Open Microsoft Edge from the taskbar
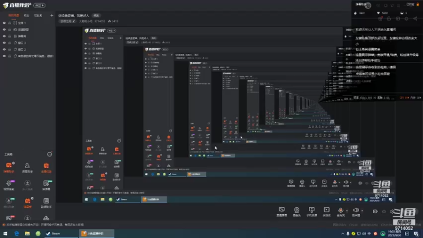This screenshot has height=238, width=423. coord(16,233)
